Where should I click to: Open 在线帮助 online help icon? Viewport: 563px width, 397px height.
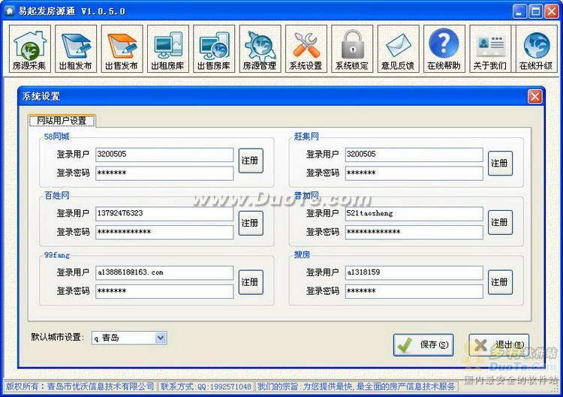click(x=444, y=50)
